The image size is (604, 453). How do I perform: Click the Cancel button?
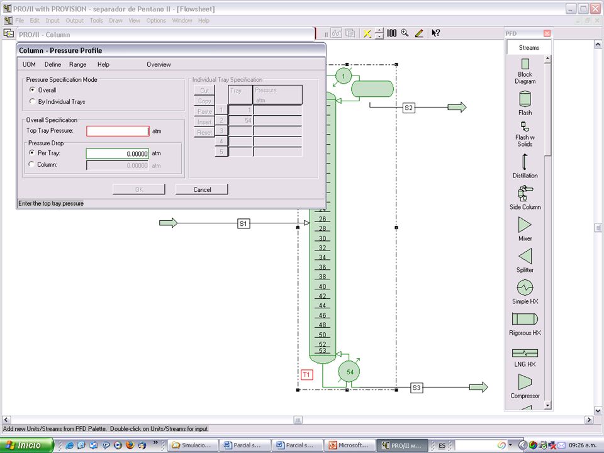(x=202, y=189)
